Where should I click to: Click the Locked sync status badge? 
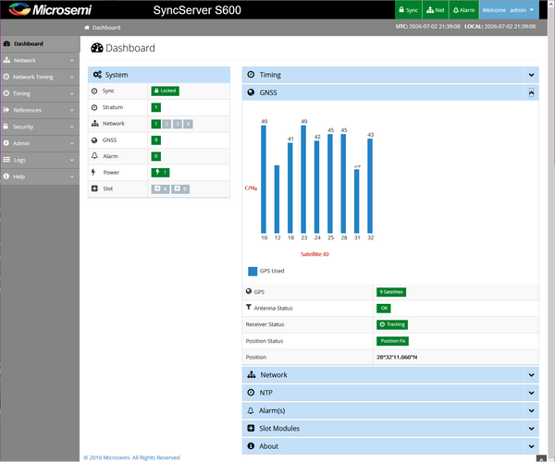click(x=166, y=91)
